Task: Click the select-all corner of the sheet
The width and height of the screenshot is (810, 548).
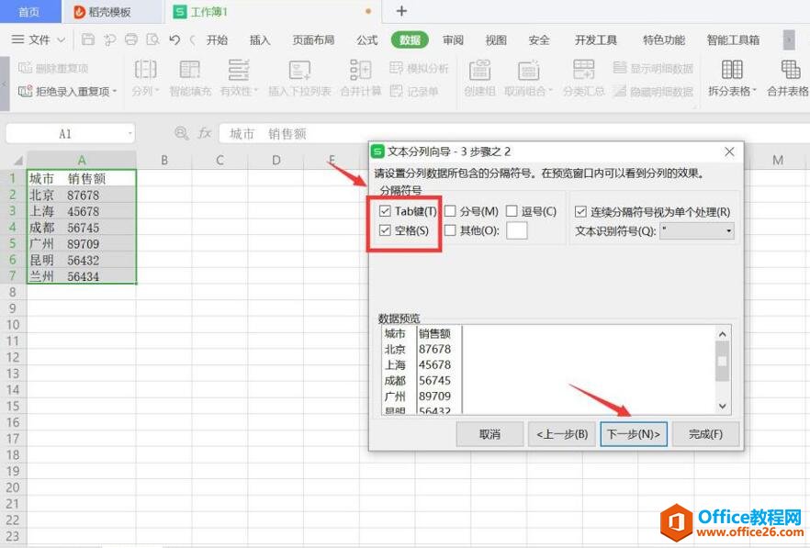Action: [17, 160]
